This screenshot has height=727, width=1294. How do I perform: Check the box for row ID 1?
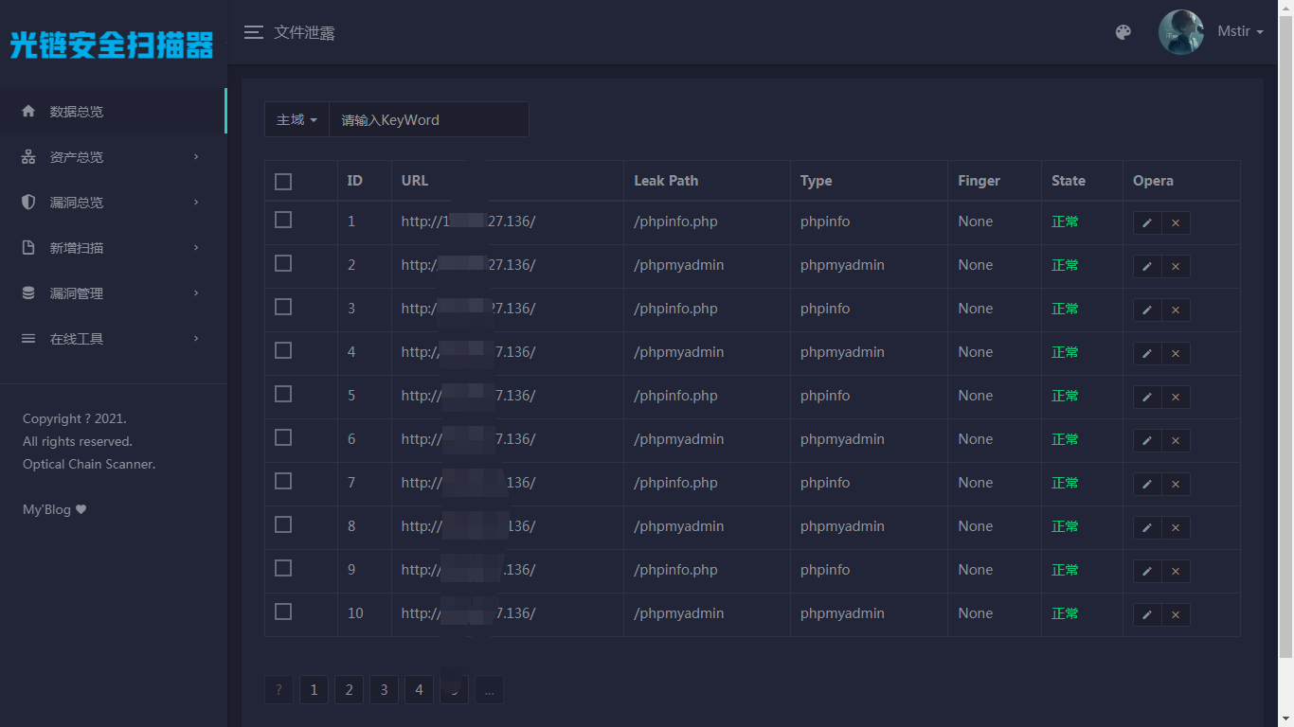coord(283,220)
